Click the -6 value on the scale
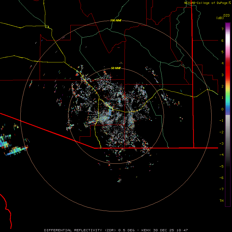The image size is (232, 232). point(221,178)
